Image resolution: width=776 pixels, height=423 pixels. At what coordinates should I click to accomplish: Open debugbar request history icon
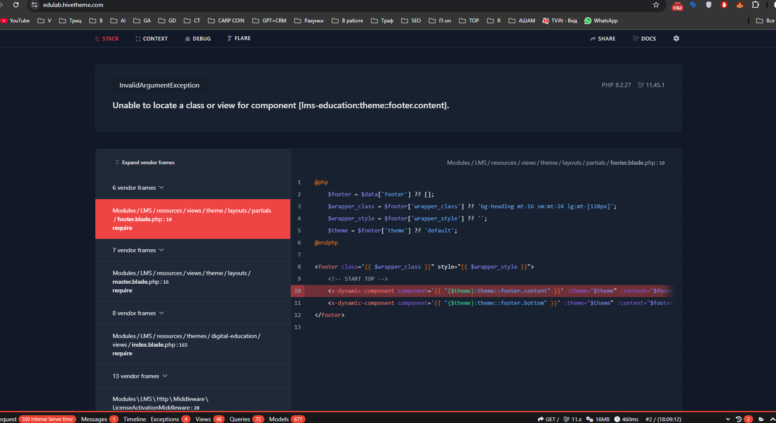738,419
